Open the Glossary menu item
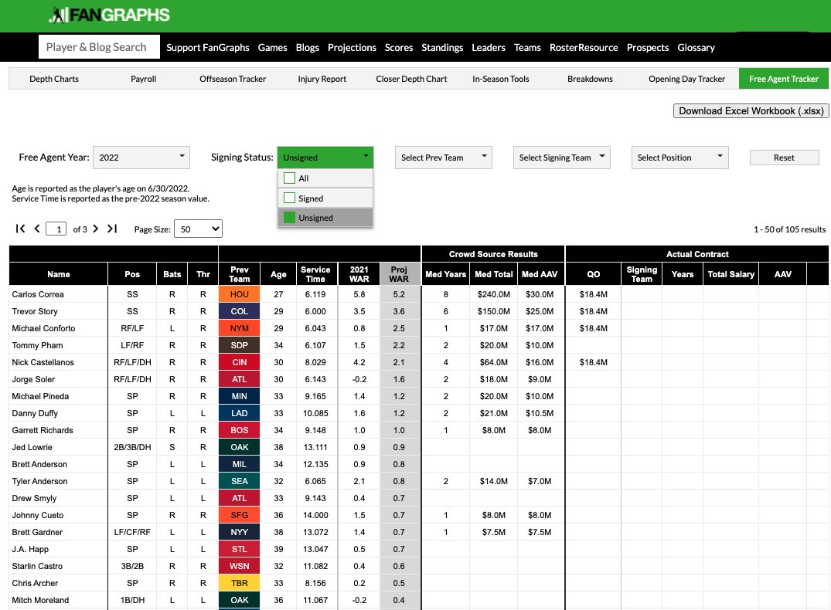 696,47
